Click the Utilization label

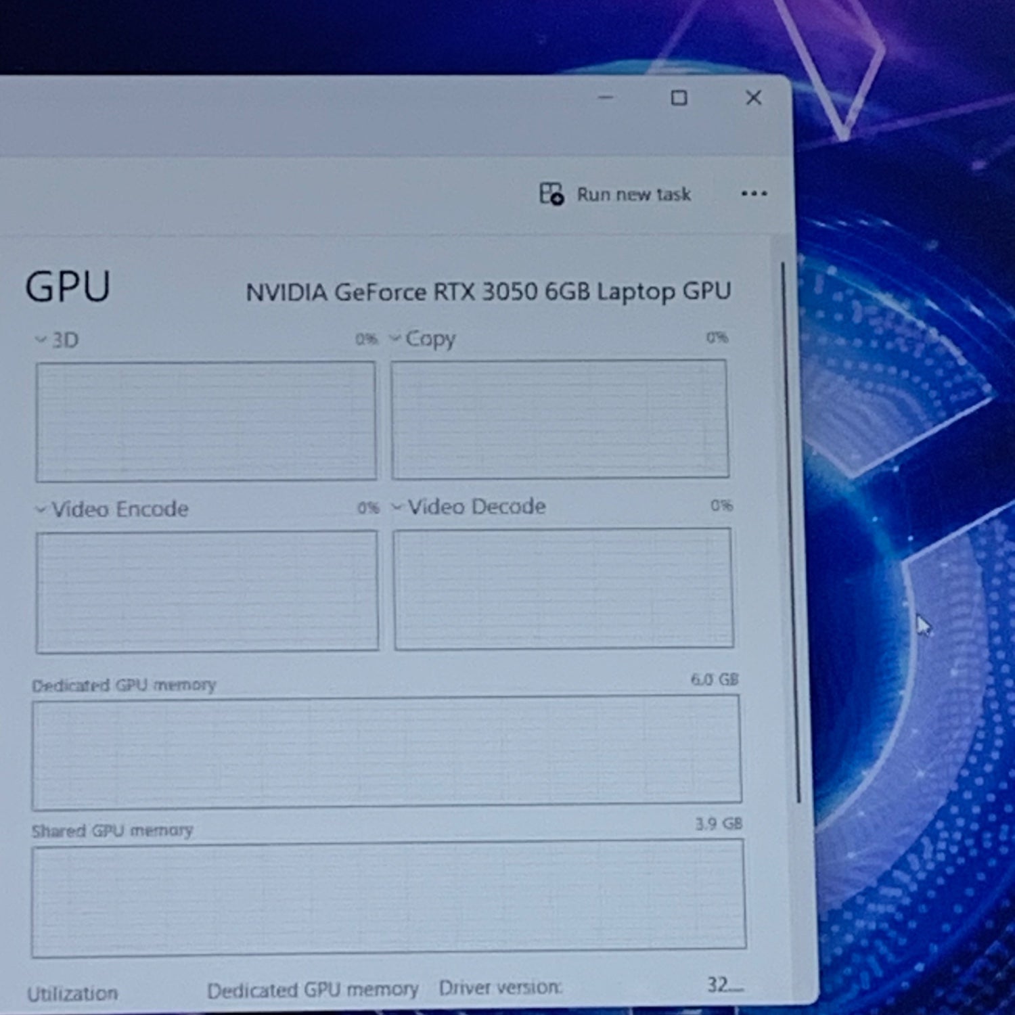[x=72, y=993]
